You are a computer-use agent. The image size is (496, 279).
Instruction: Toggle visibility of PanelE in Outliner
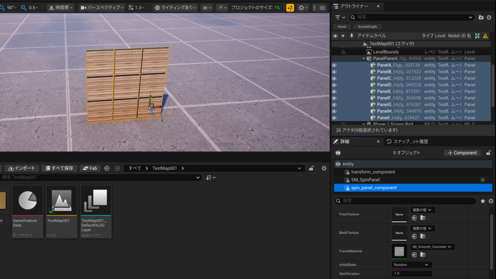click(x=334, y=92)
